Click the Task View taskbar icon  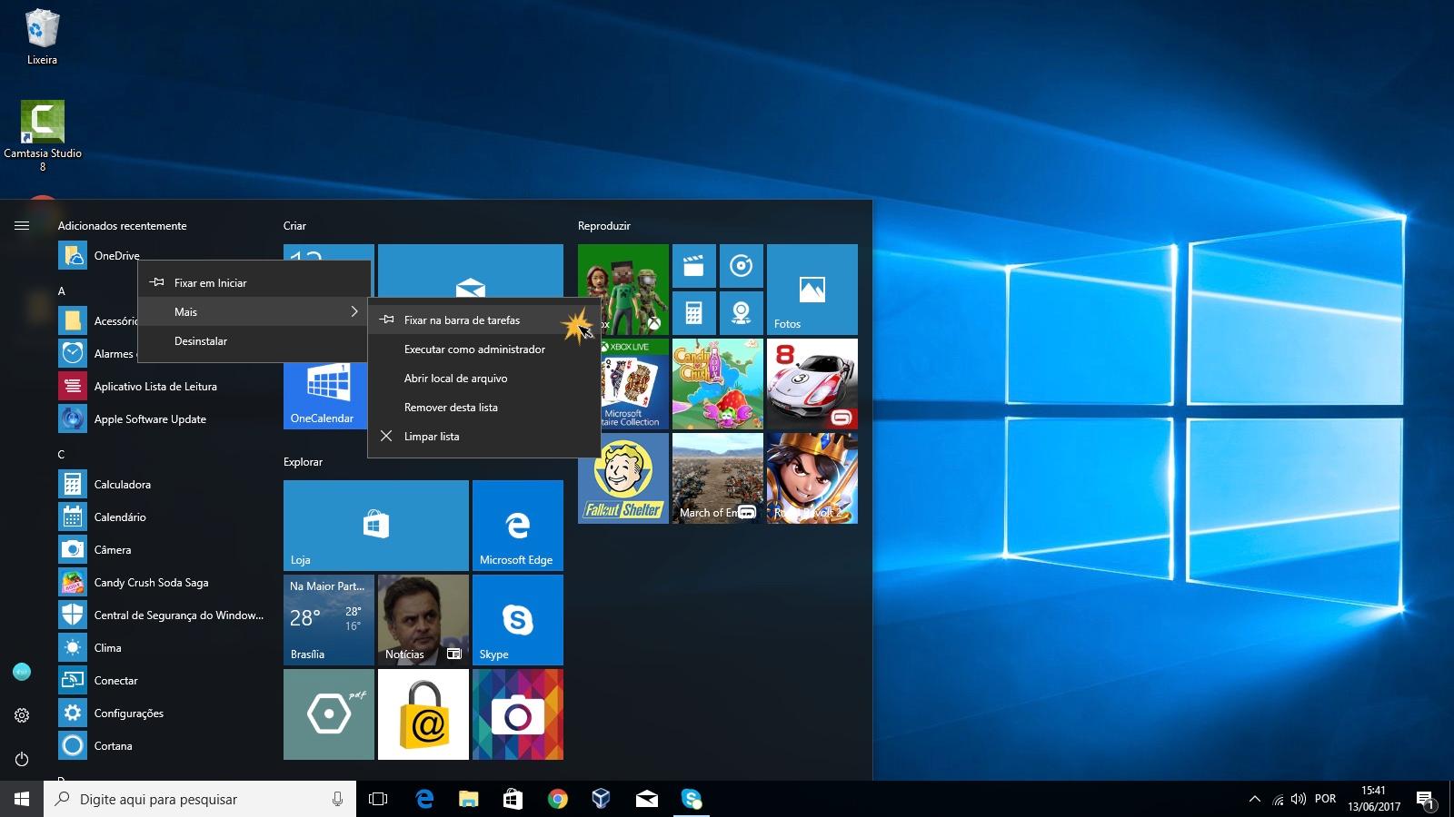[x=378, y=799]
